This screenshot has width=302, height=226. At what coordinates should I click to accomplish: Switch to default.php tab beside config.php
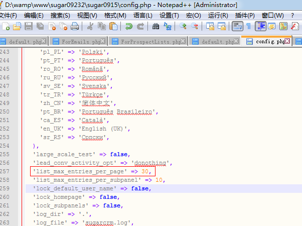coord(215,42)
